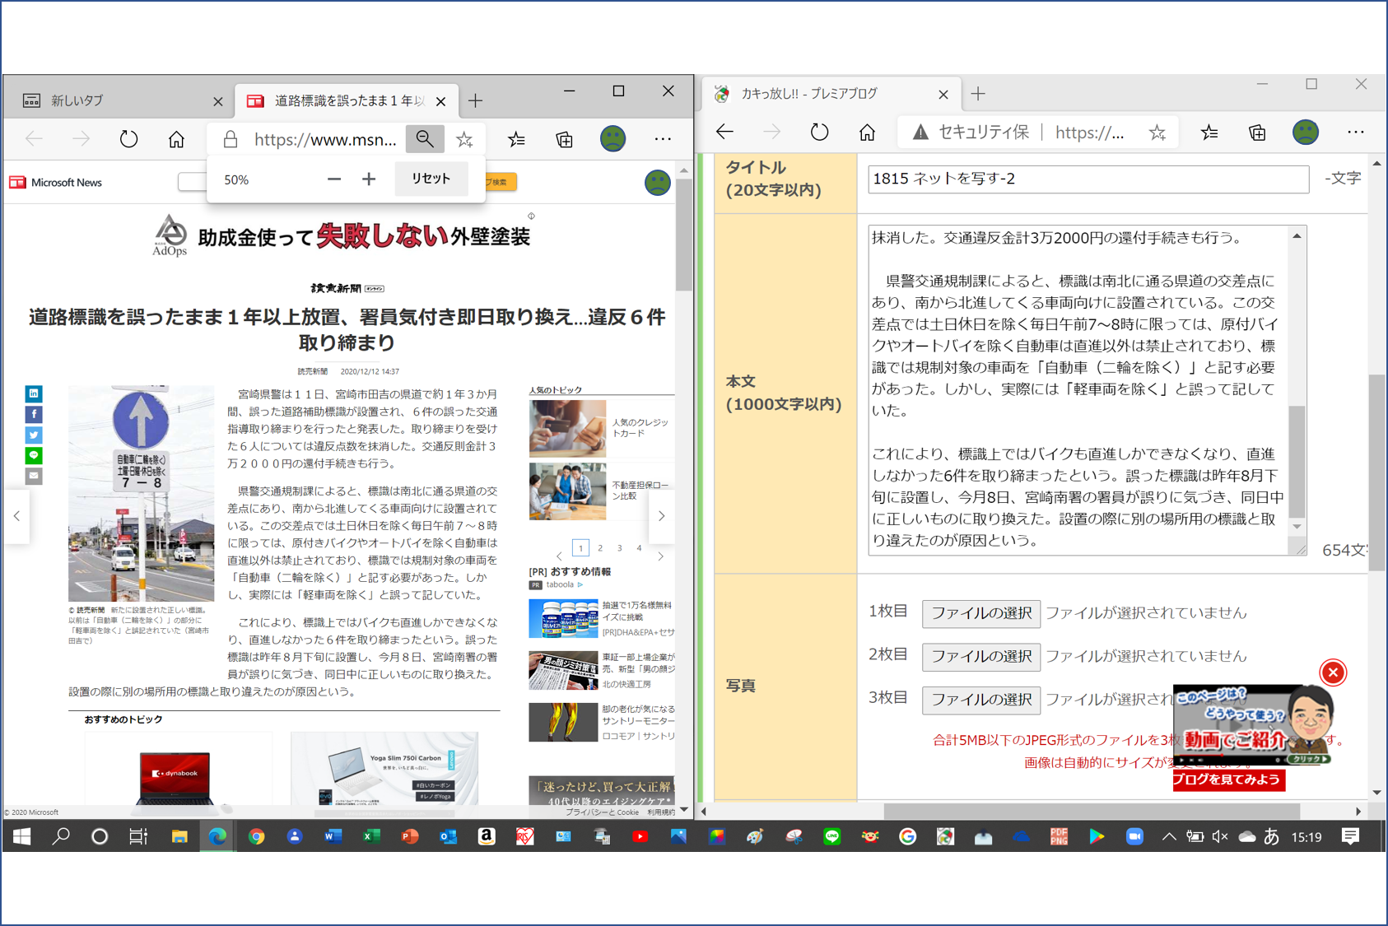1388x926 pixels.
Task: Open Windows Start menu
Action: pyautogui.click(x=22, y=837)
